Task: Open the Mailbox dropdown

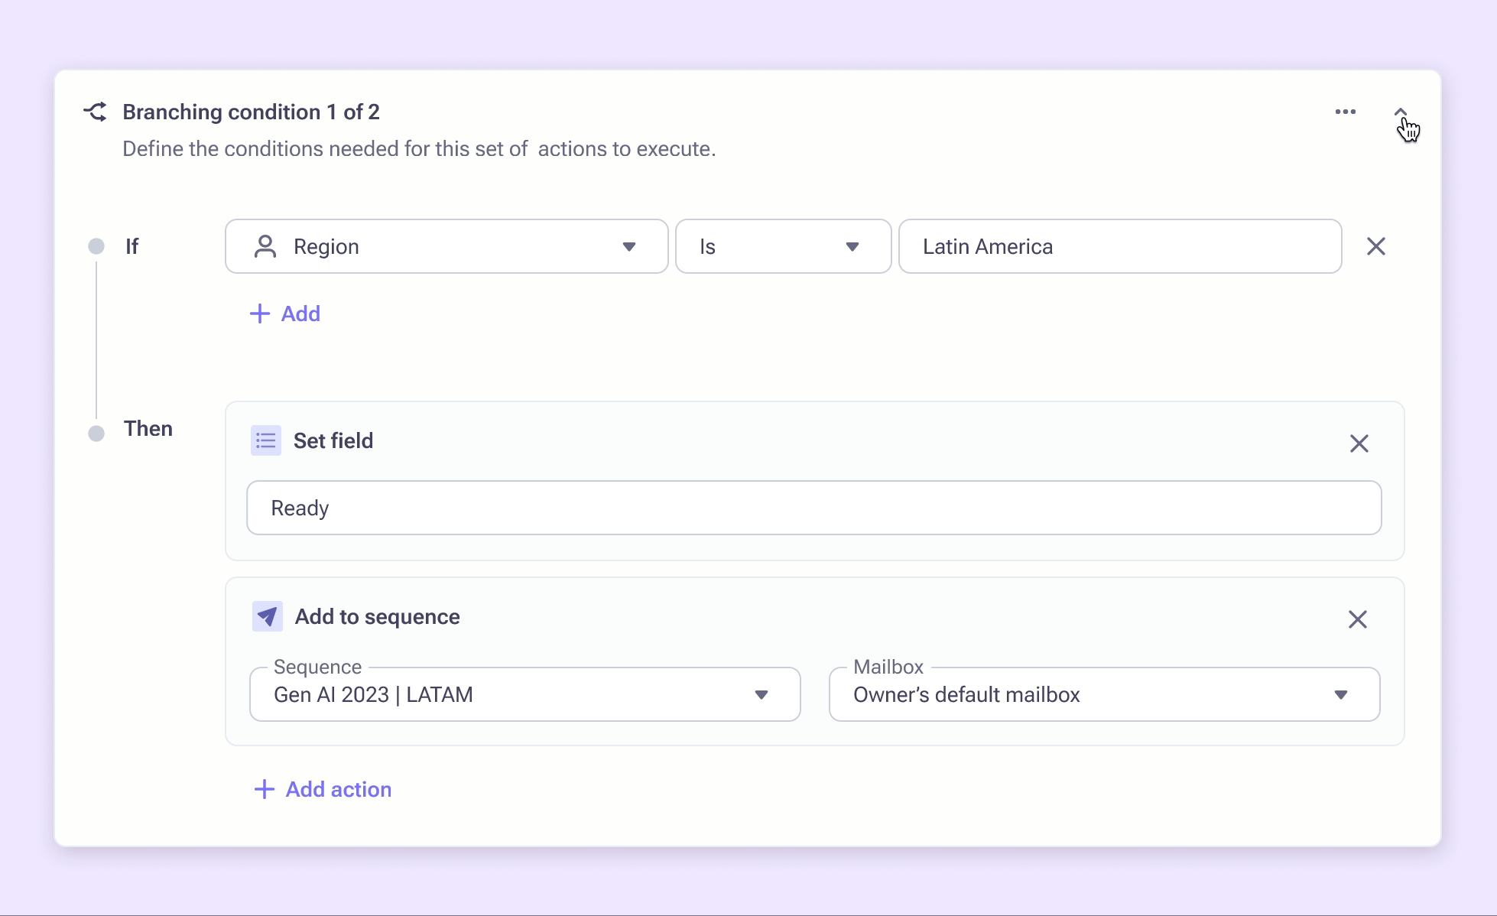Action: coord(1104,694)
